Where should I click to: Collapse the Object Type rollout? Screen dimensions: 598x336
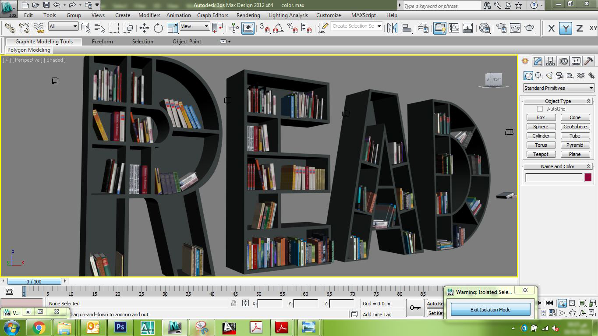pyautogui.click(x=558, y=101)
